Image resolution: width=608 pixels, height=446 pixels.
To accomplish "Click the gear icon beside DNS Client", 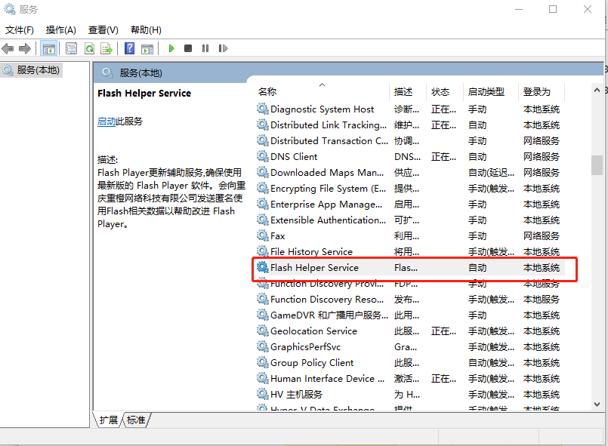I will click(263, 156).
